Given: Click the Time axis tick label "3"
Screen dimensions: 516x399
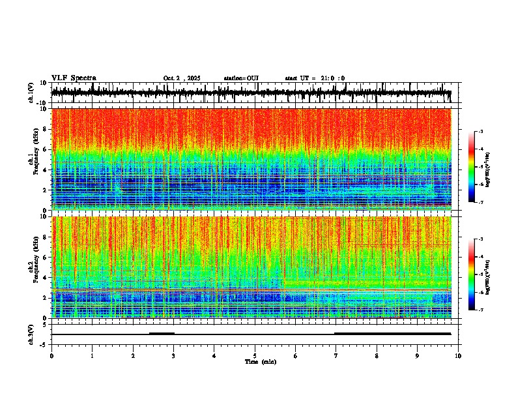Looking at the screenshot, I should click(x=173, y=356).
